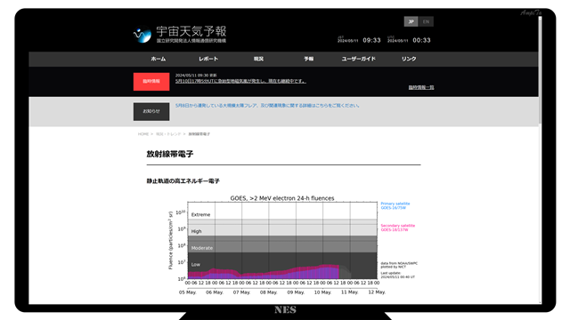The image size is (570, 320).
Task: Click the space weather forecast logo icon
Action: point(142,35)
